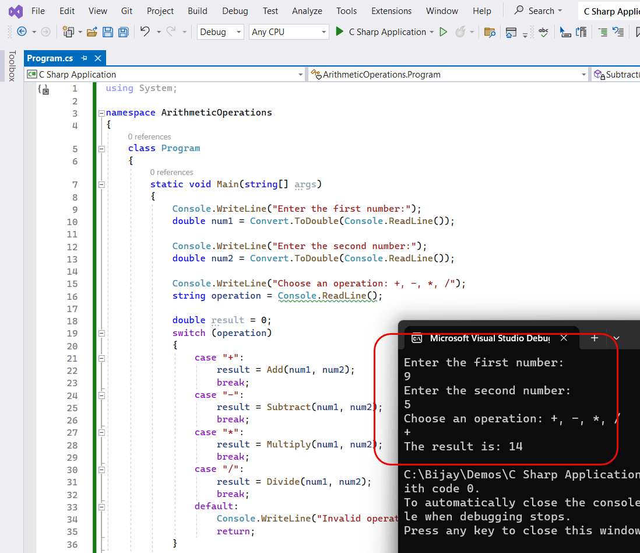This screenshot has height=553, width=640.
Task: Save Program.cs using the single save icon
Action: [x=108, y=32]
